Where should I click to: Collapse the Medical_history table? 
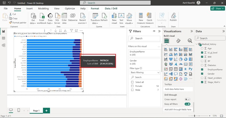coord(196,44)
